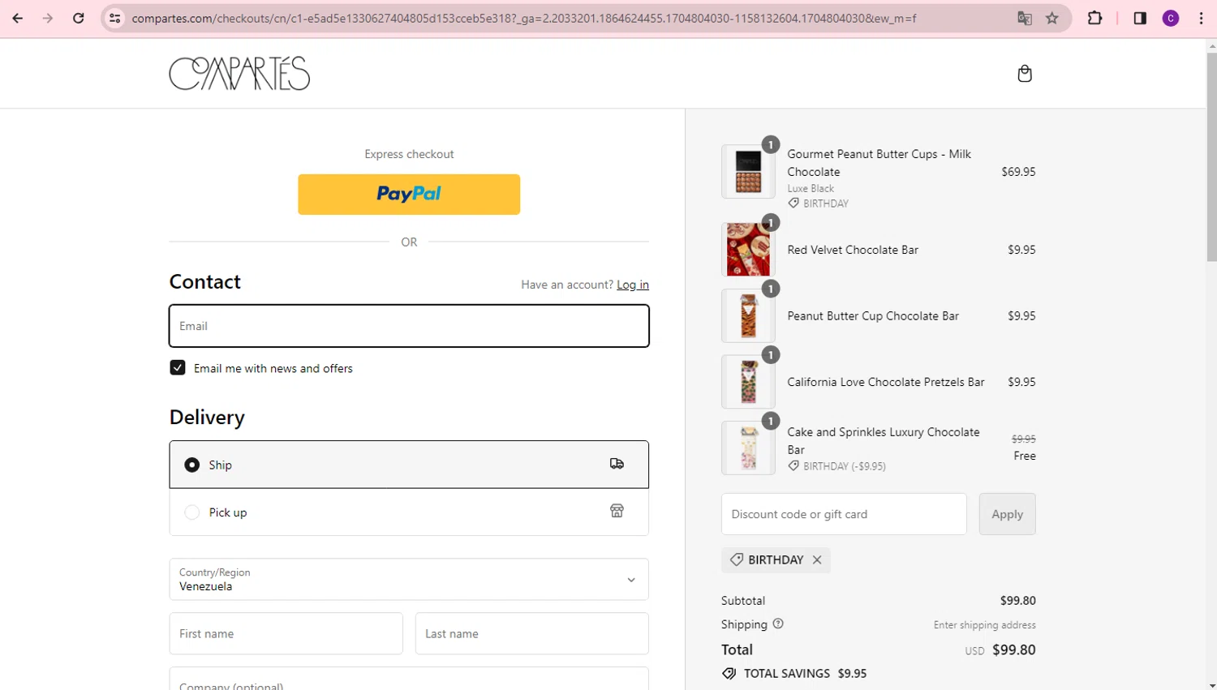Click the Discount code or gift card field

pyautogui.click(x=844, y=514)
